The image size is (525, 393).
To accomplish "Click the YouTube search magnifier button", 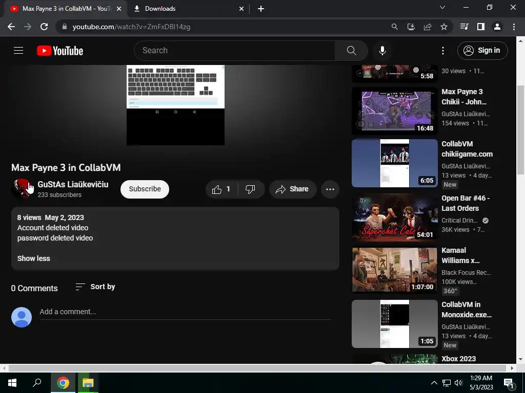I will point(352,51).
